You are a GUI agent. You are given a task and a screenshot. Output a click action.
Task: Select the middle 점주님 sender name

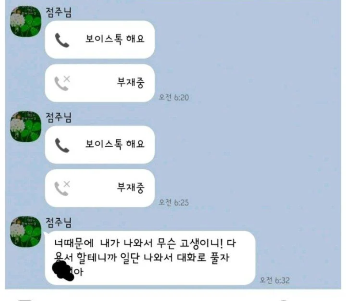(59, 117)
